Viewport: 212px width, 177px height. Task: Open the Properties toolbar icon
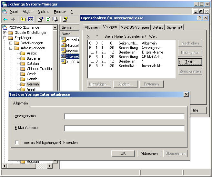pos(40,19)
